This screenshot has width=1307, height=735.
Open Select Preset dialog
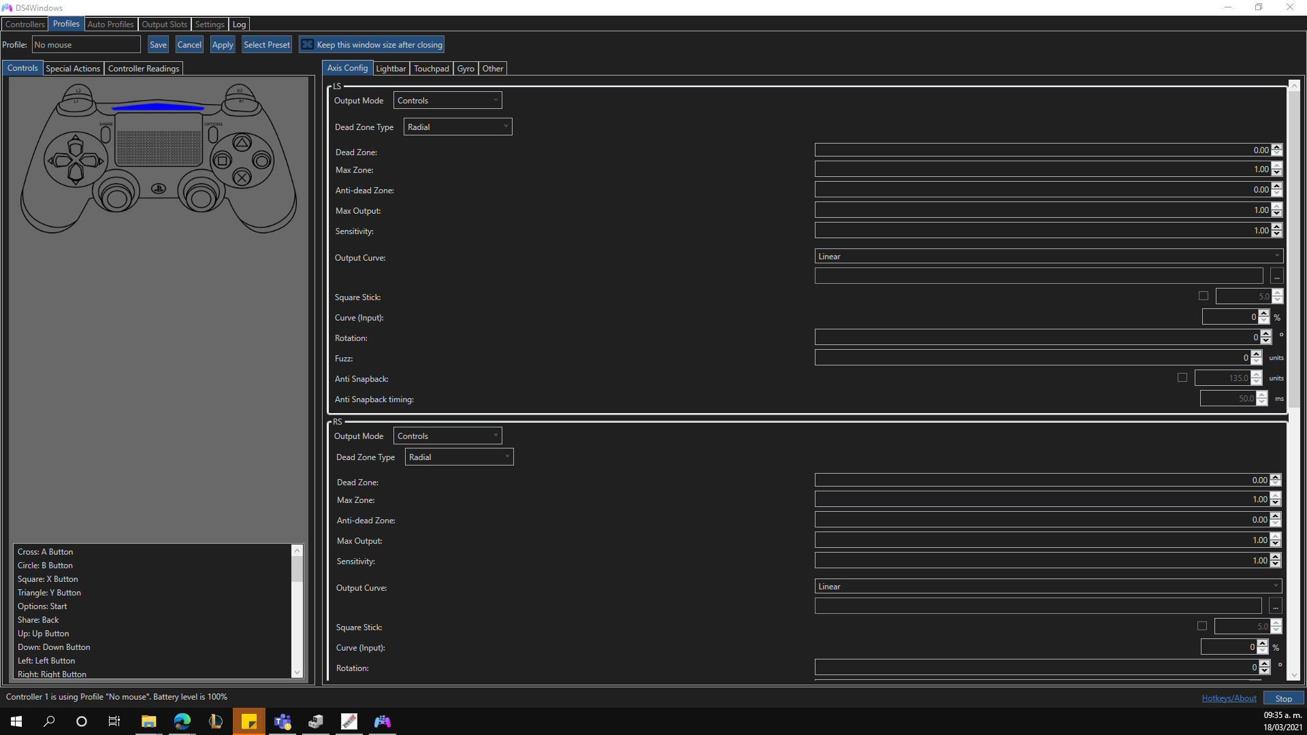(x=267, y=45)
